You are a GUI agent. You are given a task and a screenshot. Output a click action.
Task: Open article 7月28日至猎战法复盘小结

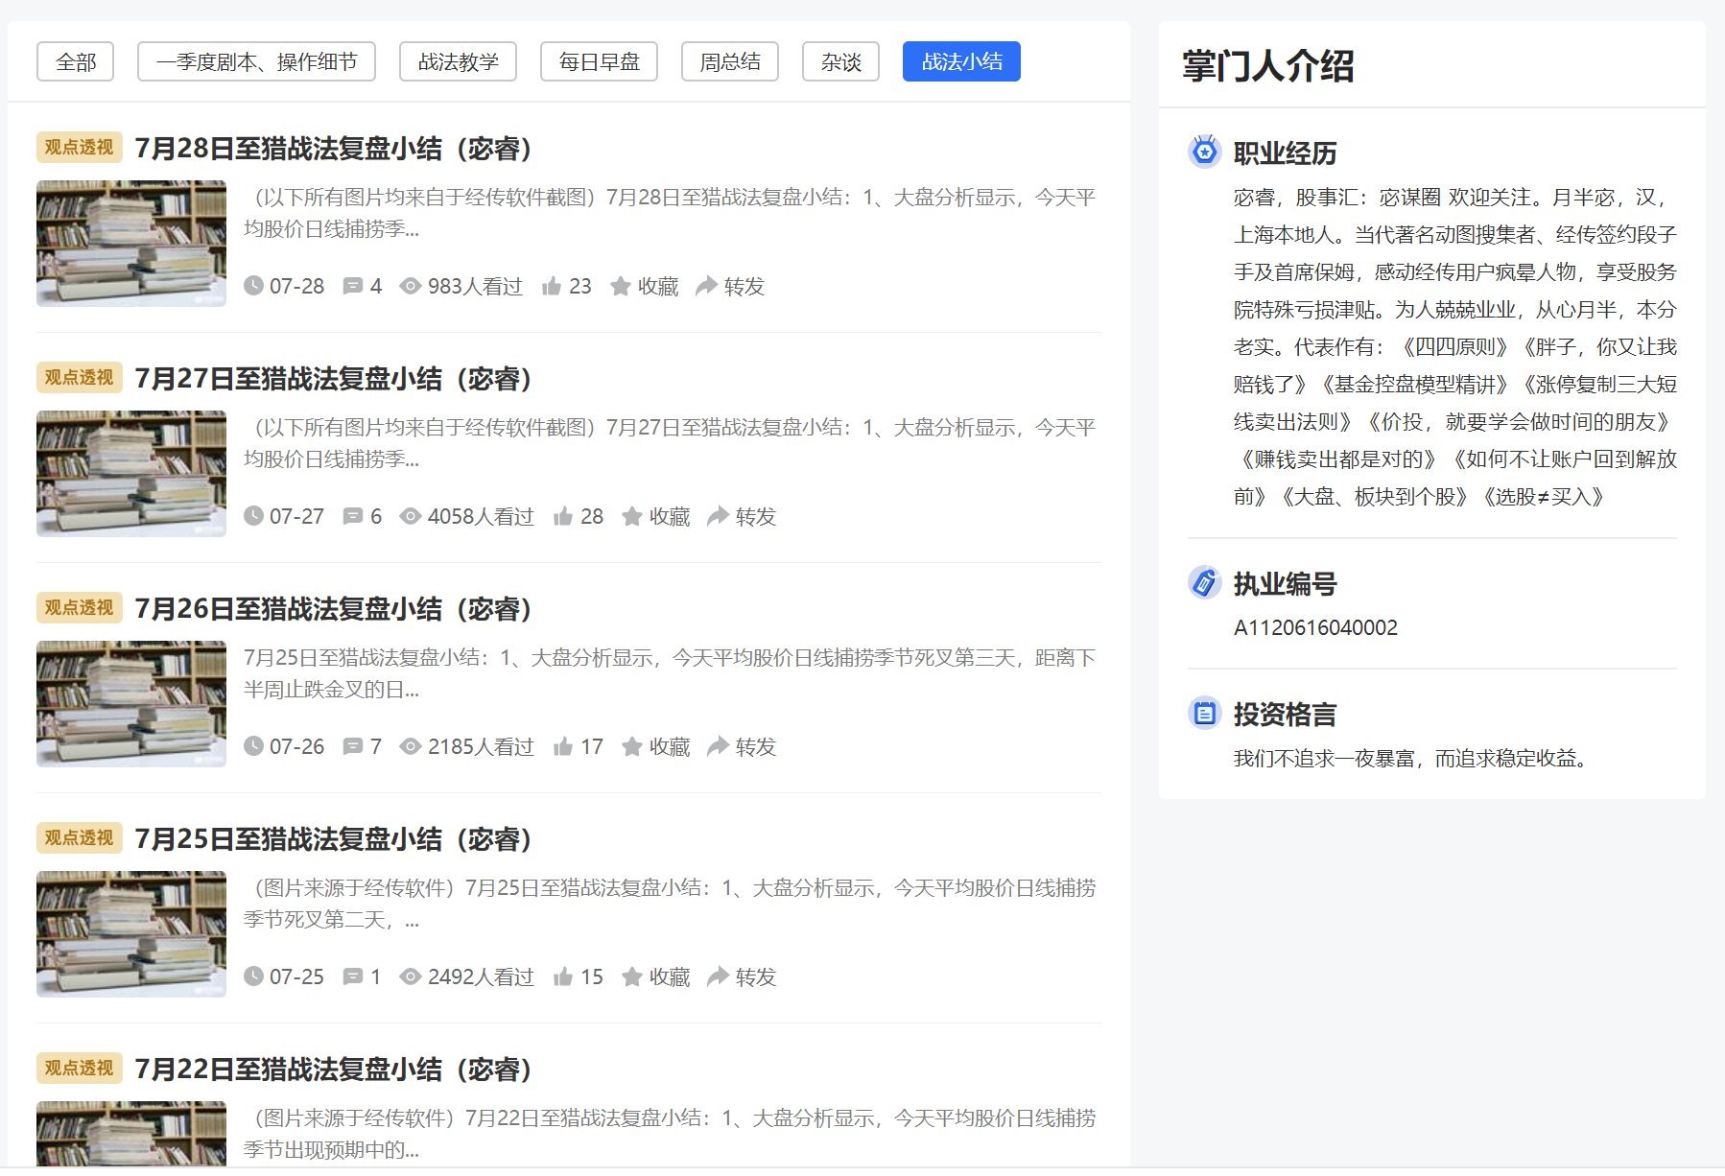point(334,149)
